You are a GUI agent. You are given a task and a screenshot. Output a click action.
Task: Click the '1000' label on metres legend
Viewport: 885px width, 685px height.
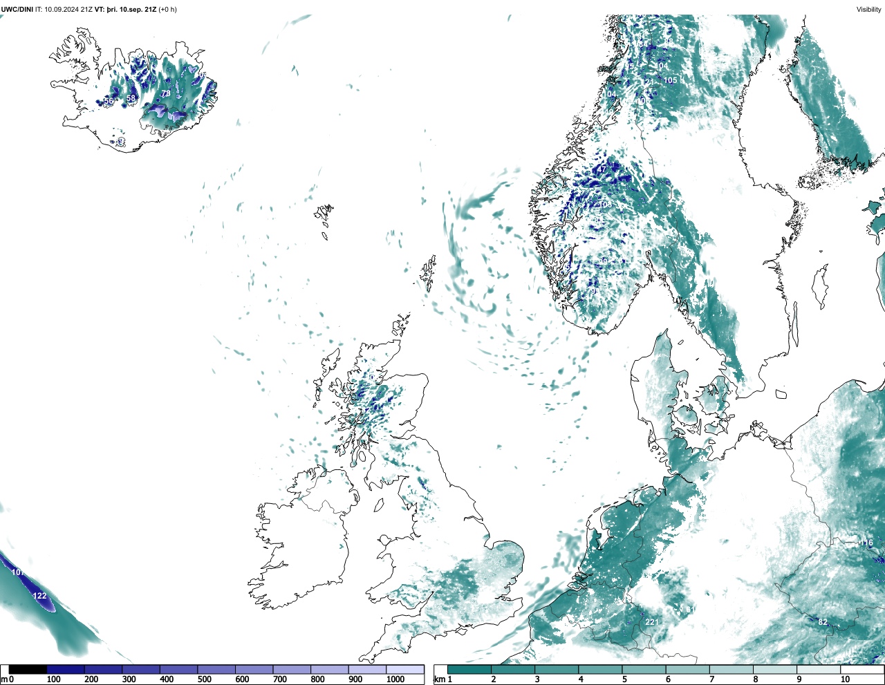pos(395,679)
